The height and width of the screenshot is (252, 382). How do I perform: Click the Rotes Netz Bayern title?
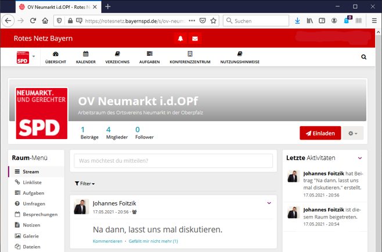[43, 38]
